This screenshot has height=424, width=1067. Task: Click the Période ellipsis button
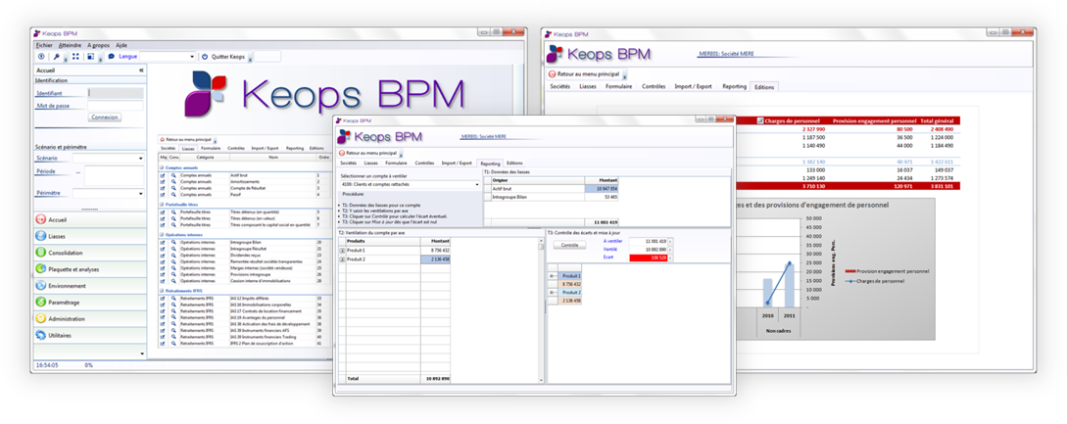(x=78, y=173)
